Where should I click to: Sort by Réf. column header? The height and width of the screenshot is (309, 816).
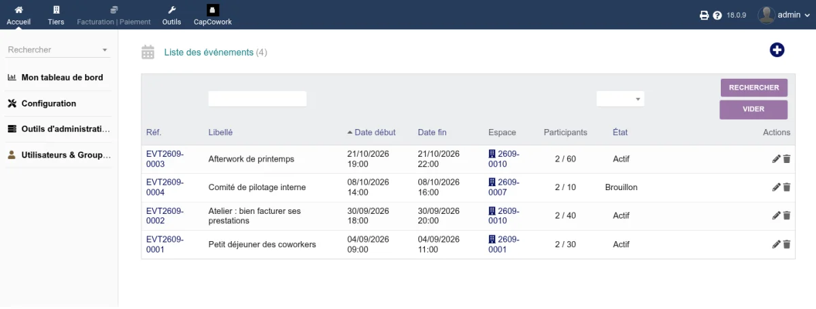click(x=154, y=132)
